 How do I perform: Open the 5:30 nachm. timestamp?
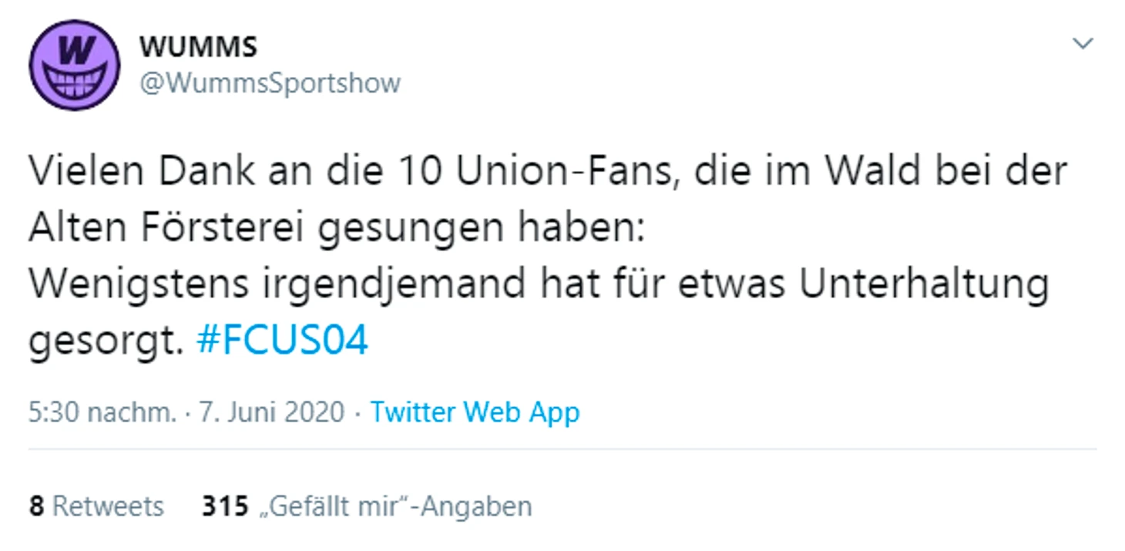tap(102, 412)
